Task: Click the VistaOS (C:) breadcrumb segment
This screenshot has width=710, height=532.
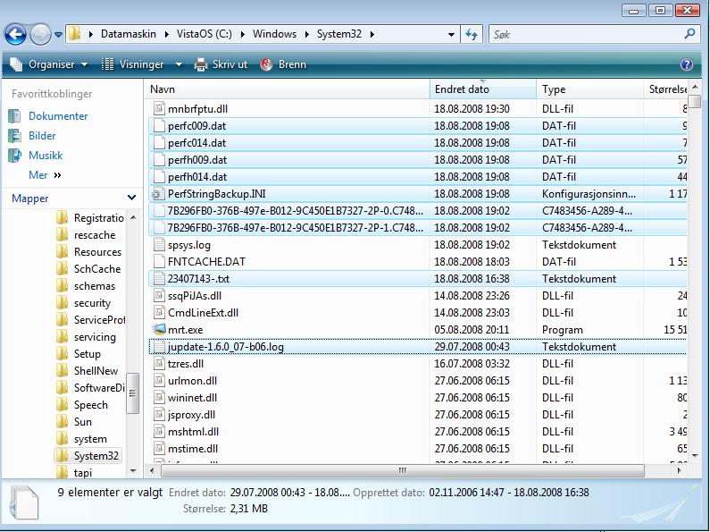Action: (205, 34)
